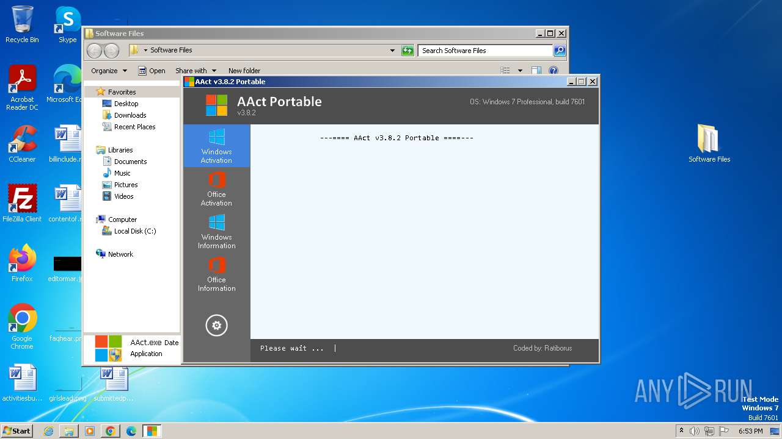Viewport: 782px width, 439px height.
Task: Open FileZilla Client shortcut
Action: pyautogui.click(x=22, y=204)
